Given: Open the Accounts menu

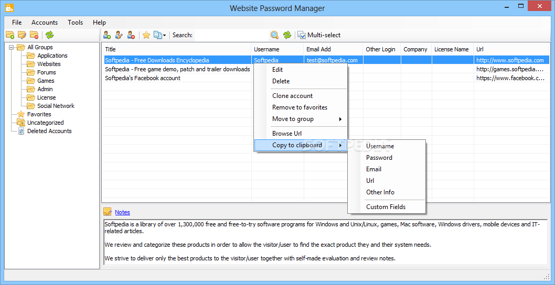Looking at the screenshot, I should (x=45, y=23).
